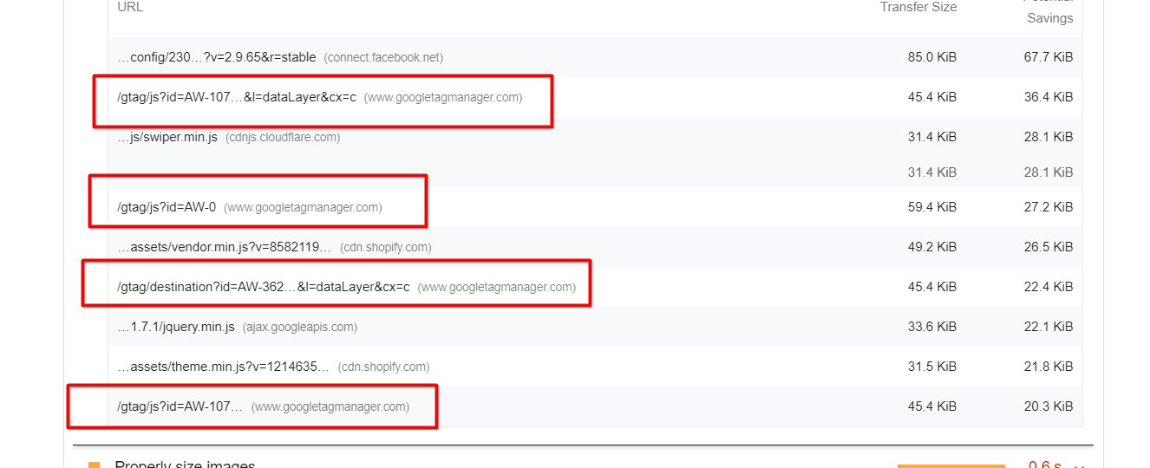Click the URL column header
This screenshot has width=1150, height=468.
[x=130, y=7]
